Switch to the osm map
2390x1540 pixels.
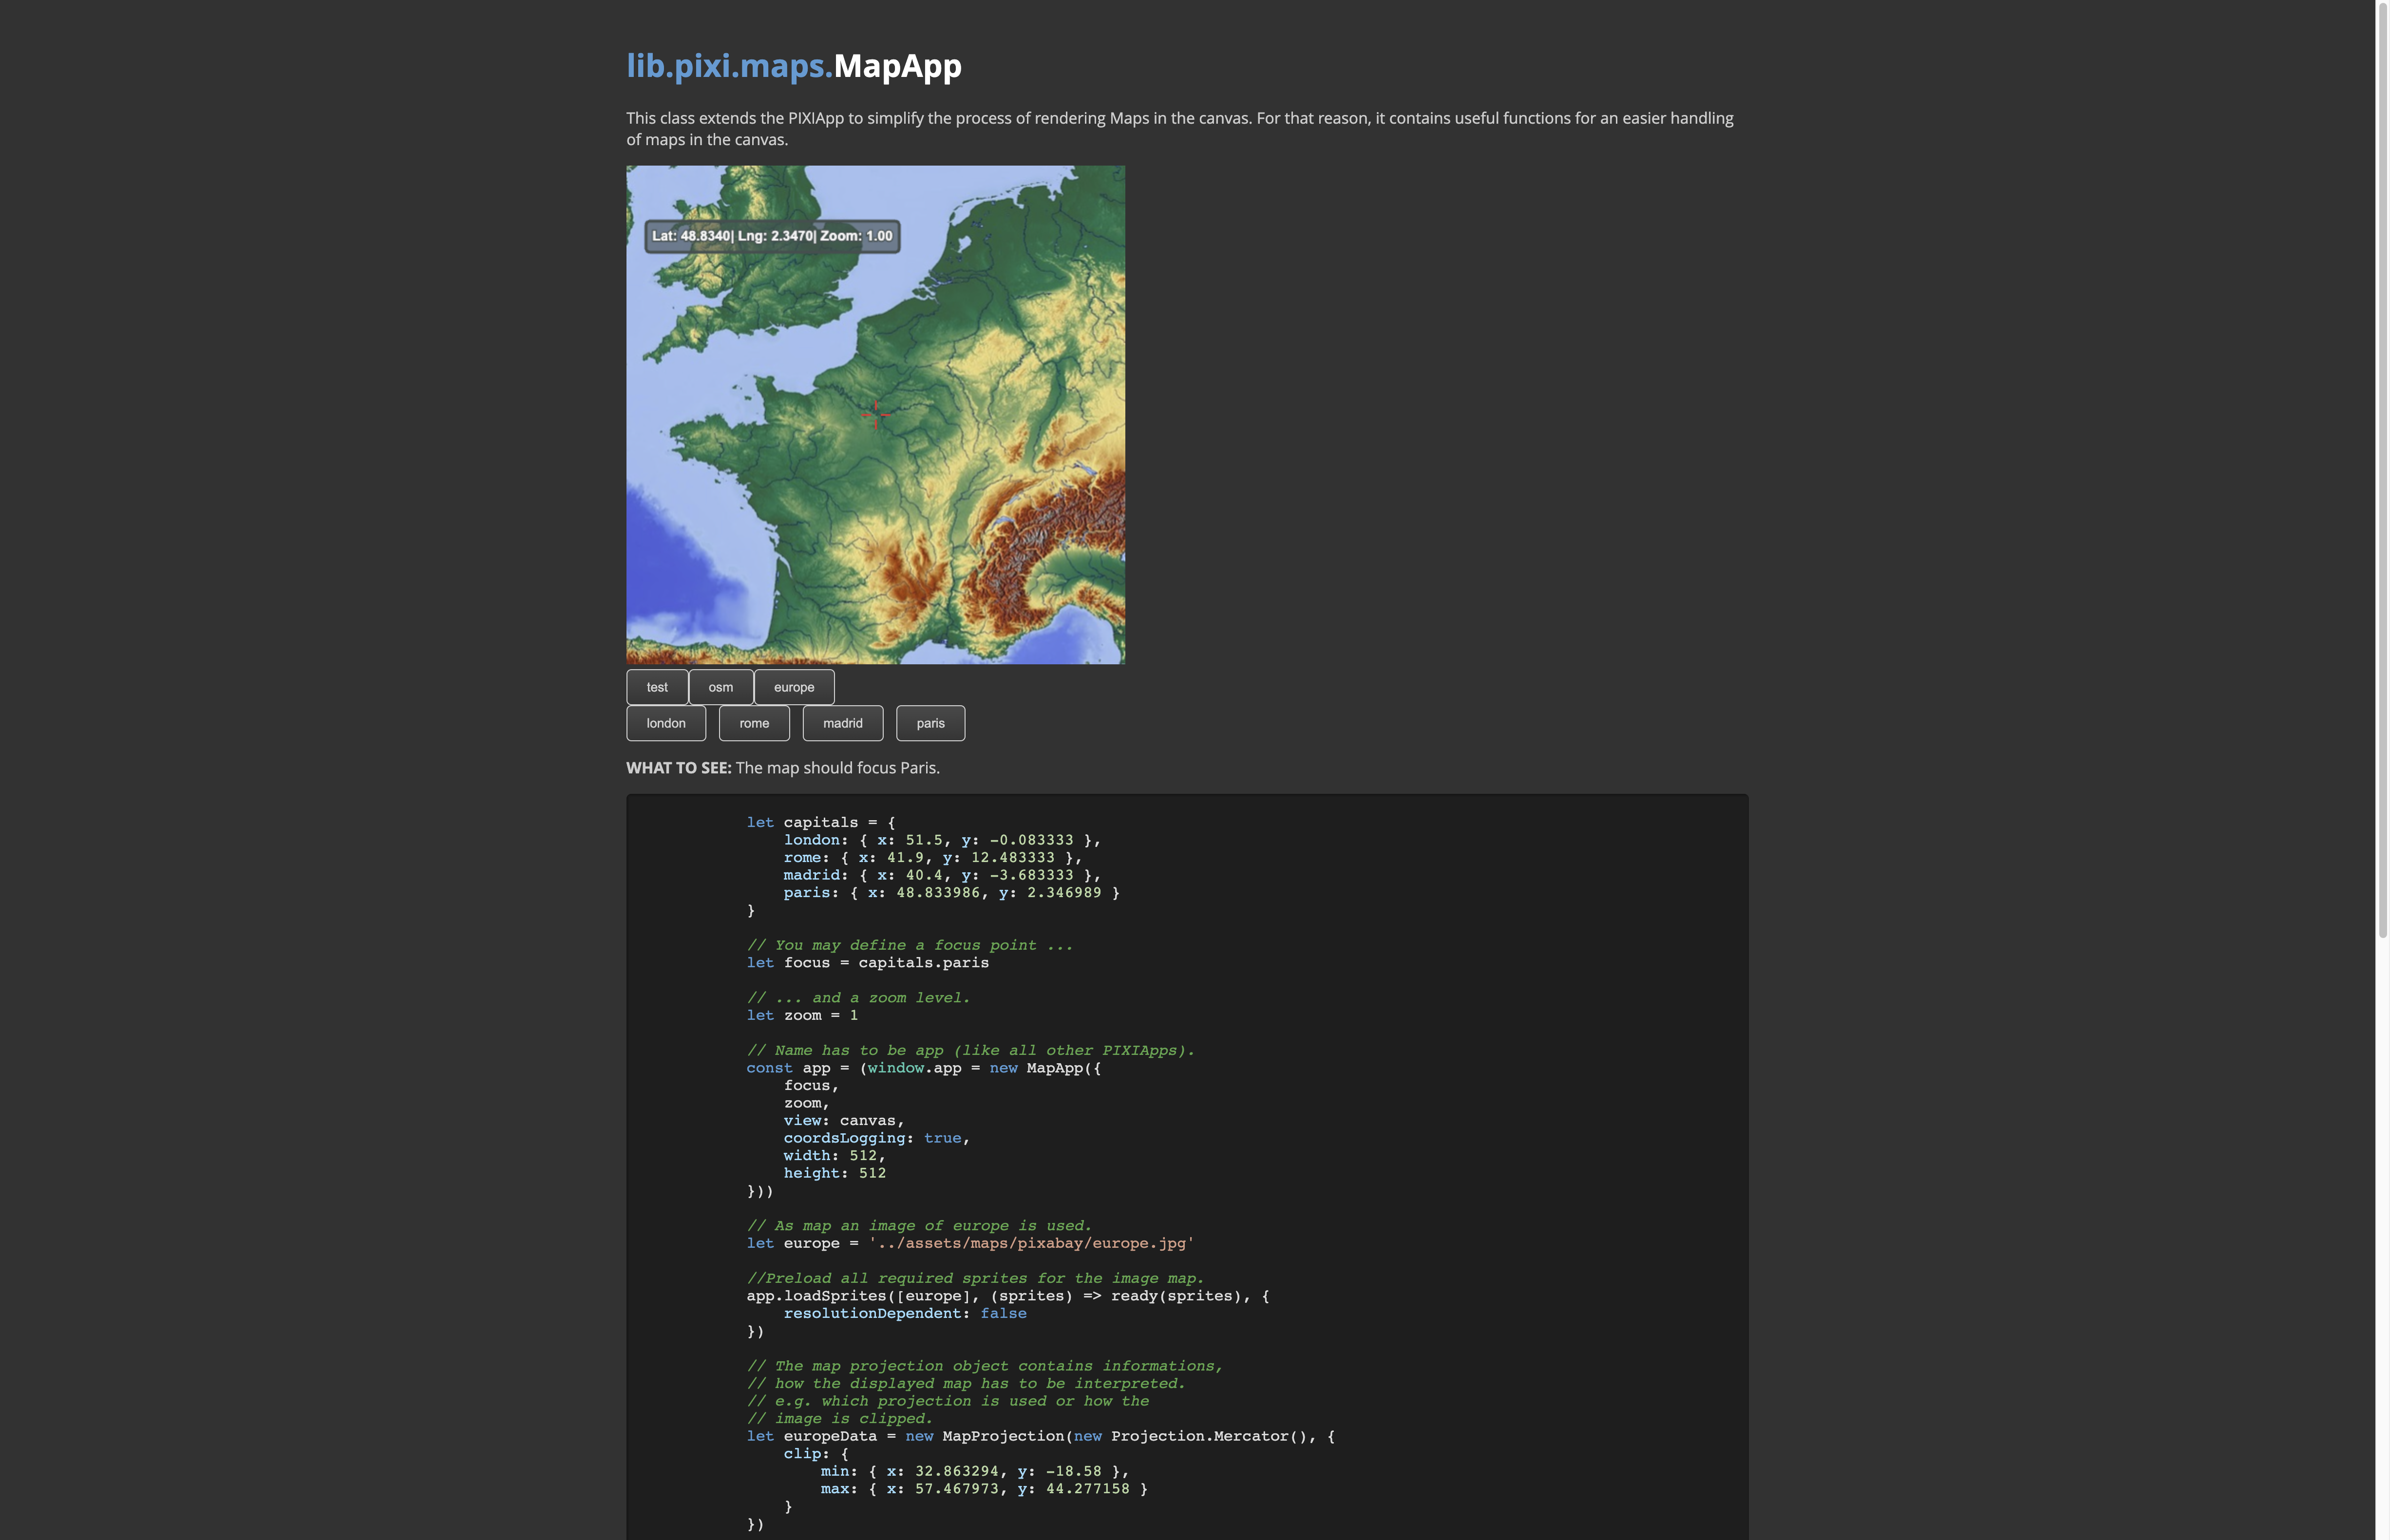[x=720, y=687]
